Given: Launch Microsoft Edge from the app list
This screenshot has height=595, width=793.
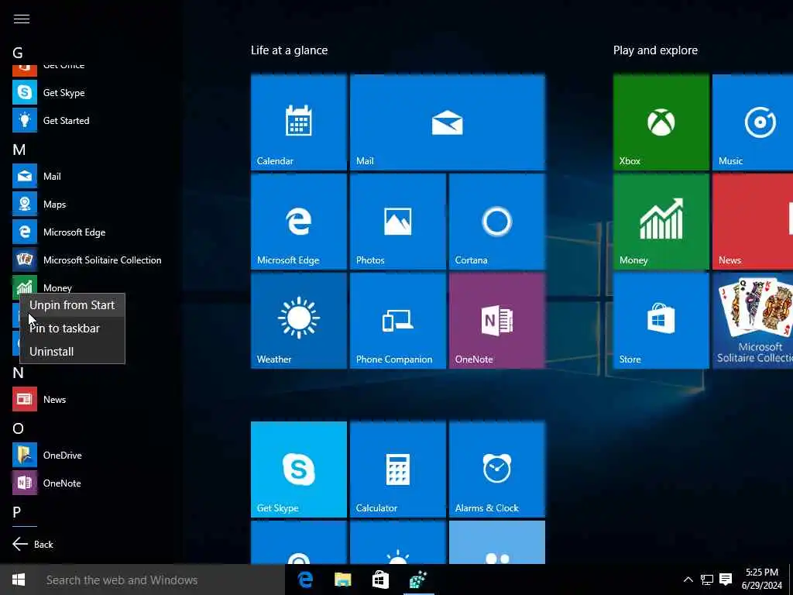Looking at the screenshot, I should point(59,232).
